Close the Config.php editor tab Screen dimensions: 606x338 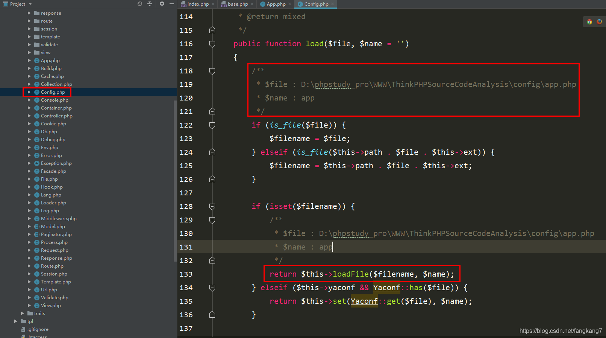point(333,4)
